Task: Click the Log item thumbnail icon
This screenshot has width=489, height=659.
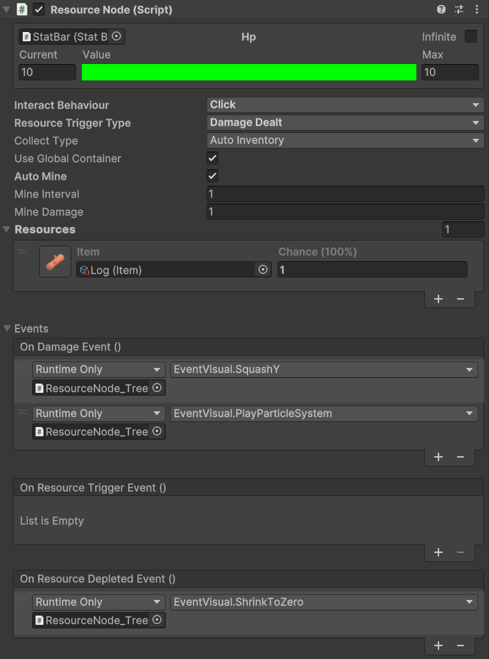Action: [x=55, y=261]
